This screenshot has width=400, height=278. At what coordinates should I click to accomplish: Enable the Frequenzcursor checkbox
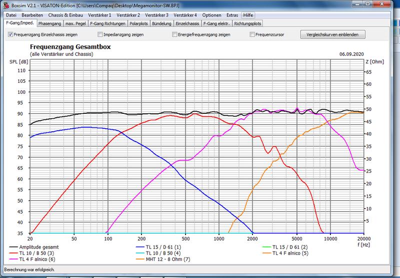pos(251,34)
